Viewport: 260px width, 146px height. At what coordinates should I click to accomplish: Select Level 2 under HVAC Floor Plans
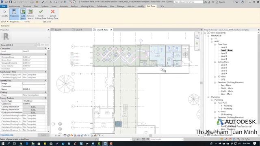[224, 53]
